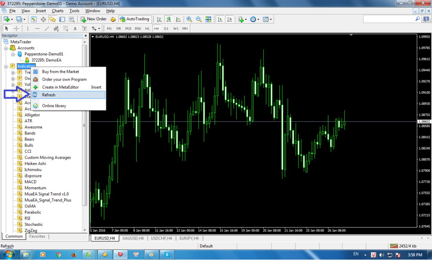432x261 pixels.
Task: Click the search magnifier icon
Action: (x=418, y=19)
